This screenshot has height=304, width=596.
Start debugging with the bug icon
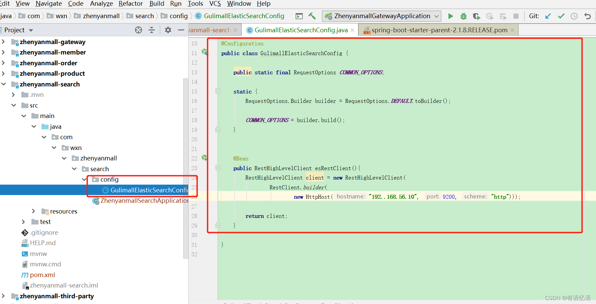point(464,16)
